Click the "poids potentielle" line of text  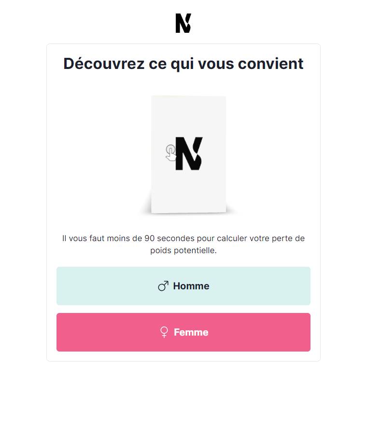[x=183, y=250]
